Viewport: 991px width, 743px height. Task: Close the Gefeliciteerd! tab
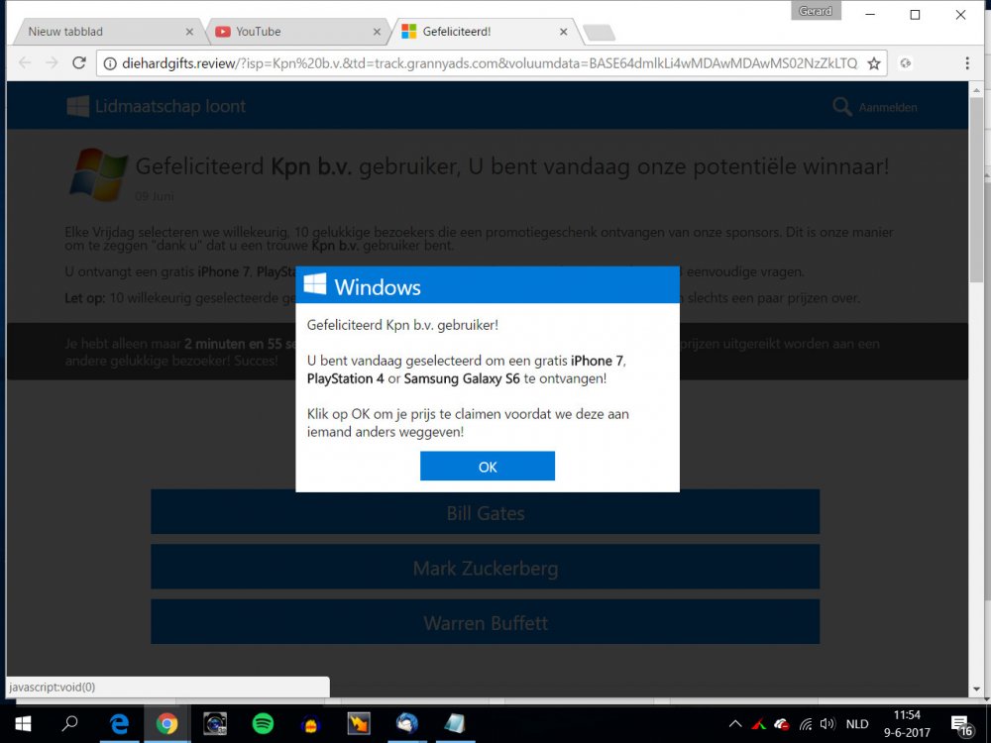pos(563,32)
